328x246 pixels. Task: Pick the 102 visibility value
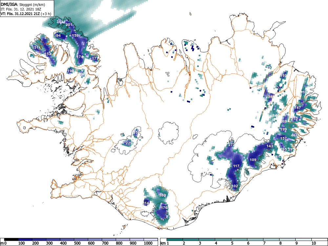pyautogui.click(x=235, y=186)
